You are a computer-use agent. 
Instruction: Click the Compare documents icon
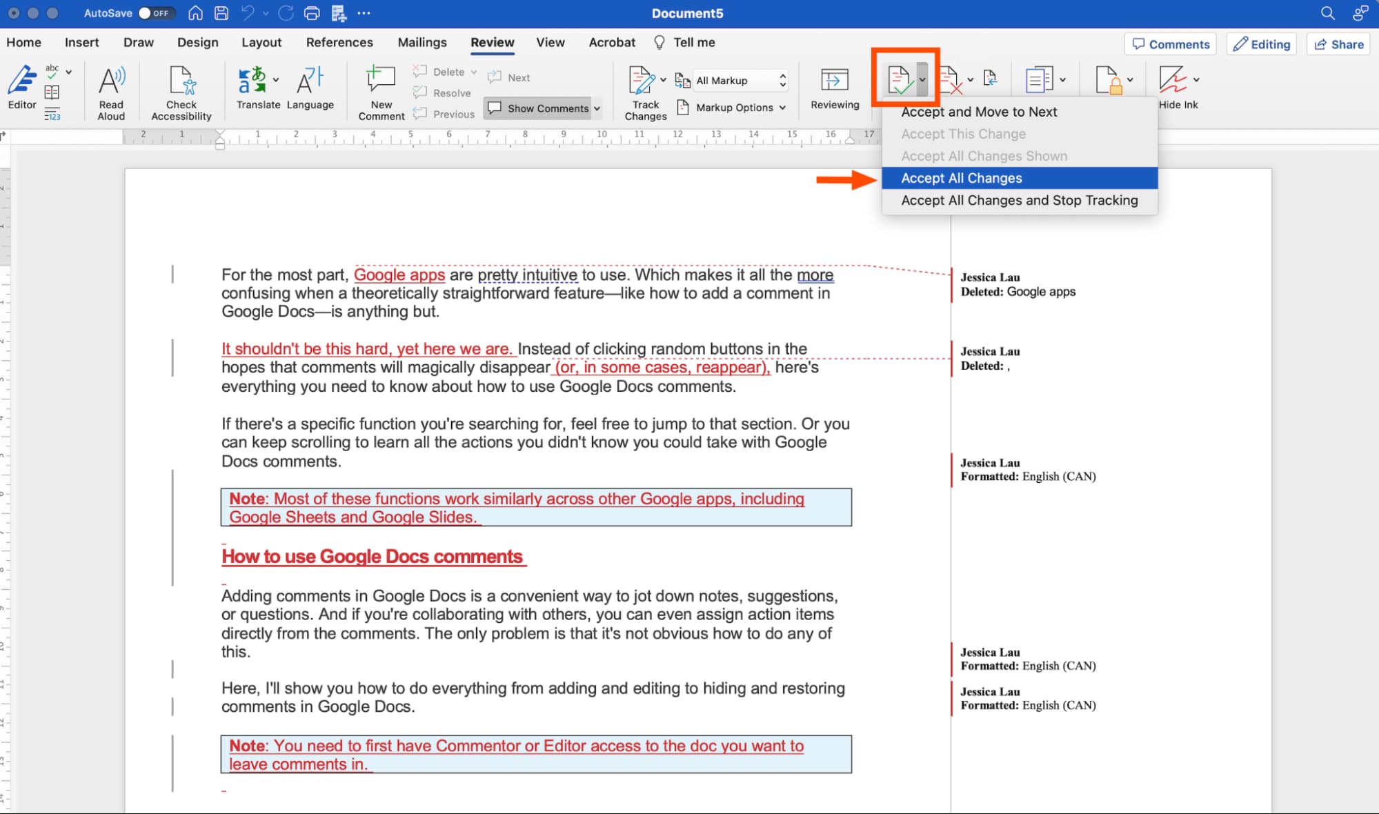point(1039,80)
